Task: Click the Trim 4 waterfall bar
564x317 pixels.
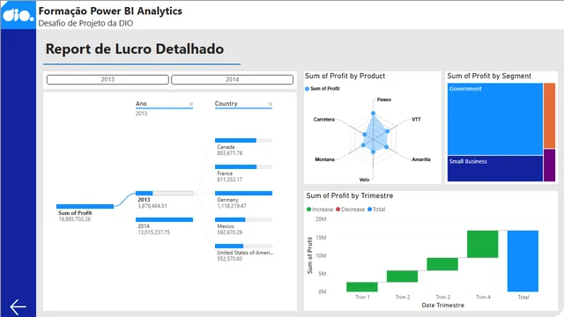Action: click(483, 244)
